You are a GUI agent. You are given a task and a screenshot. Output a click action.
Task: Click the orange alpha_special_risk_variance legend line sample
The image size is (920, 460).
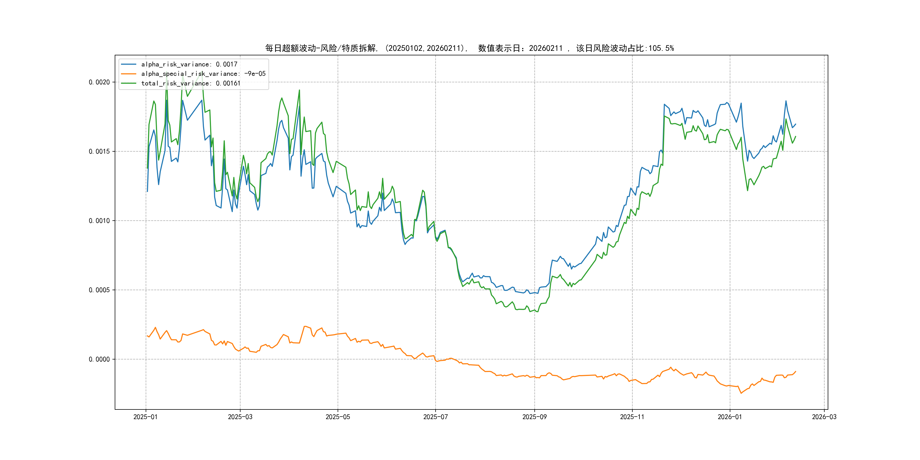129,74
